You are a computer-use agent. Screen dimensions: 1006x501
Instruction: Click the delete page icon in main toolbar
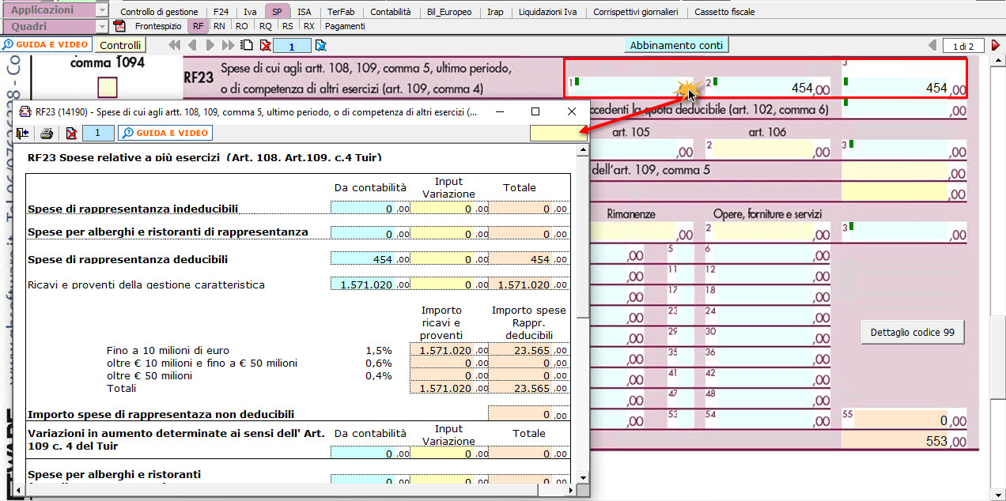(x=265, y=46)
